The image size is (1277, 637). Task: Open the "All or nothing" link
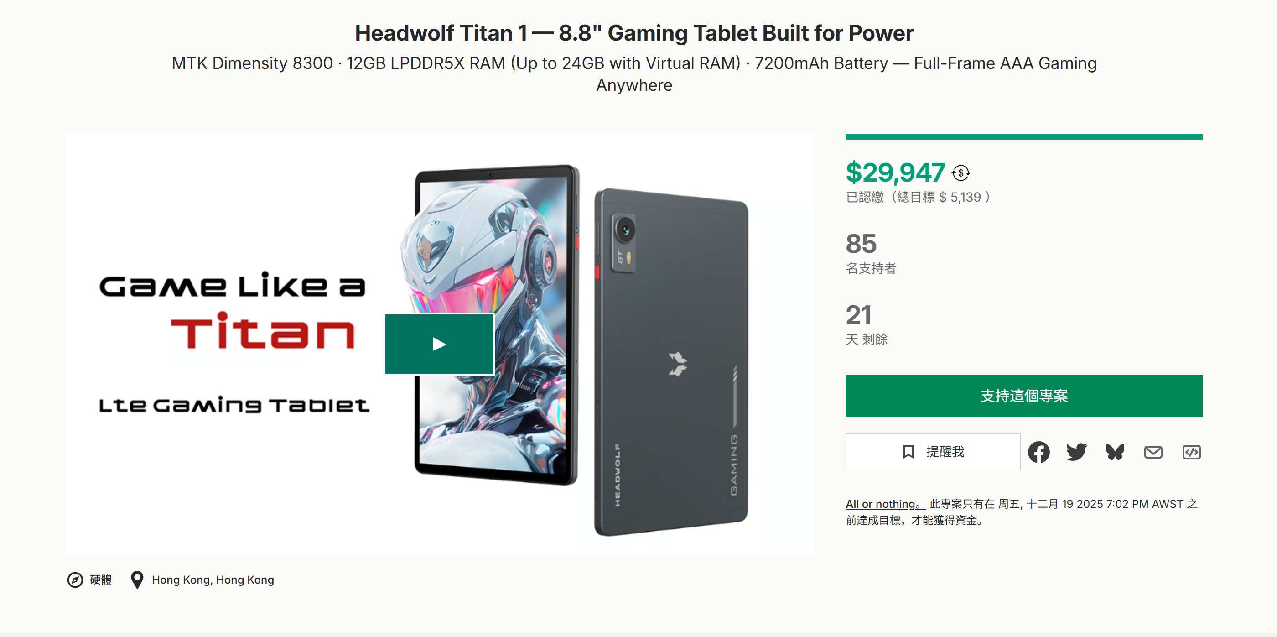884,504
